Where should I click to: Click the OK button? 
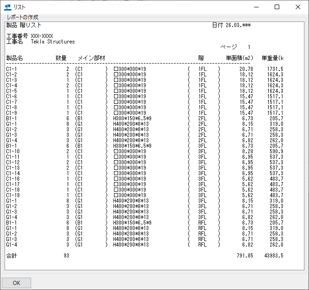[16, 283]
